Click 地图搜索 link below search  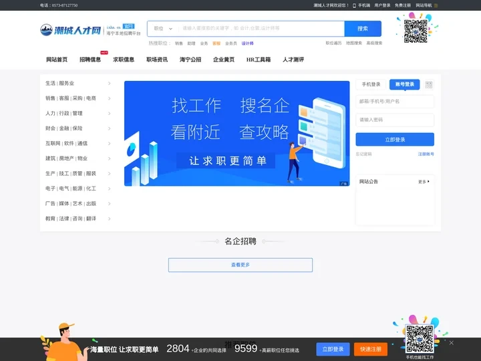pos(354,43)
